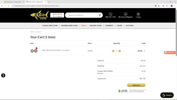
Task: Open the cart icon showing 1 items
Action: coord(138,14)
